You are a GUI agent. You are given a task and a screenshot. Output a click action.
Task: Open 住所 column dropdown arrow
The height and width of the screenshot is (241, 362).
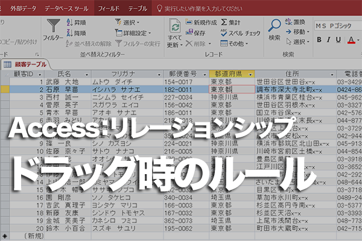coord(332,75)
